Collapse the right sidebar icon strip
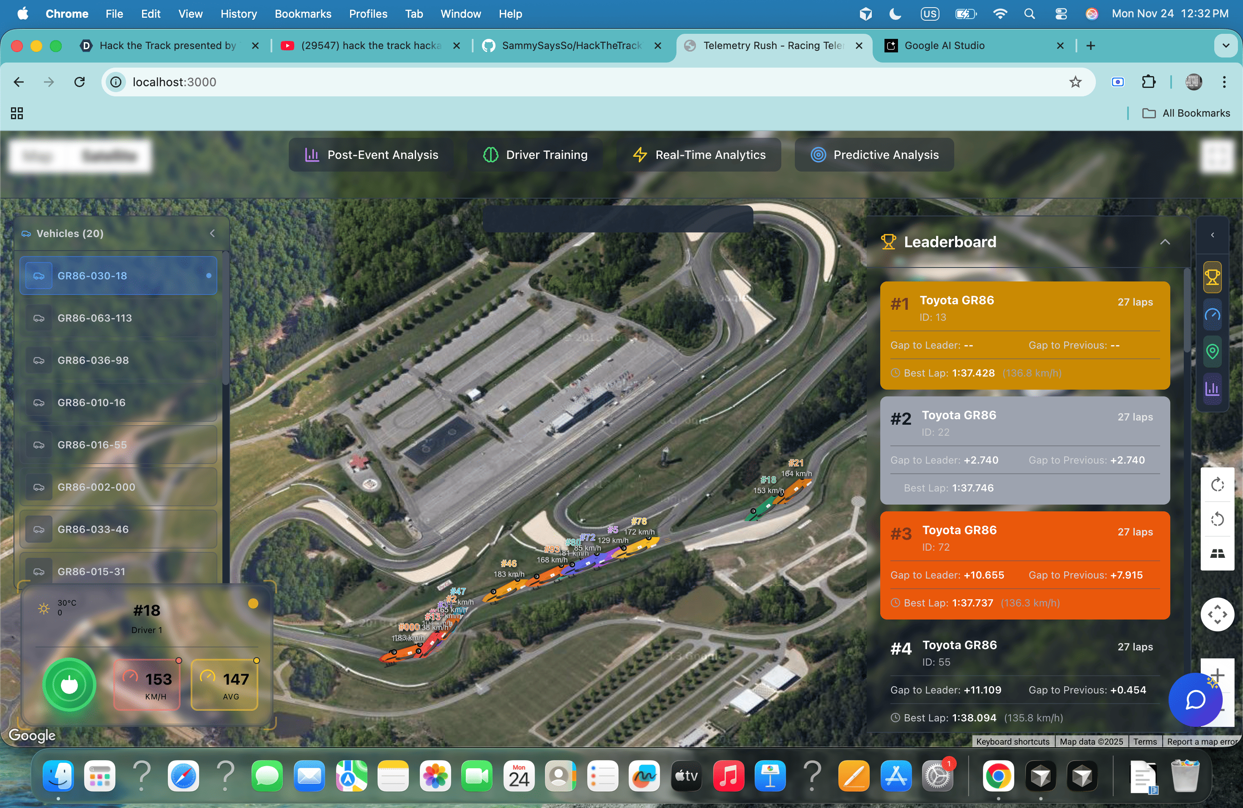Screen dimensions: 1243x808 coord(1212,235)
